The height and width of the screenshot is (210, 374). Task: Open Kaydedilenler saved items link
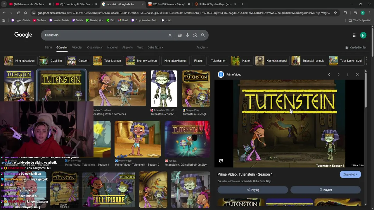pos(356,48)
